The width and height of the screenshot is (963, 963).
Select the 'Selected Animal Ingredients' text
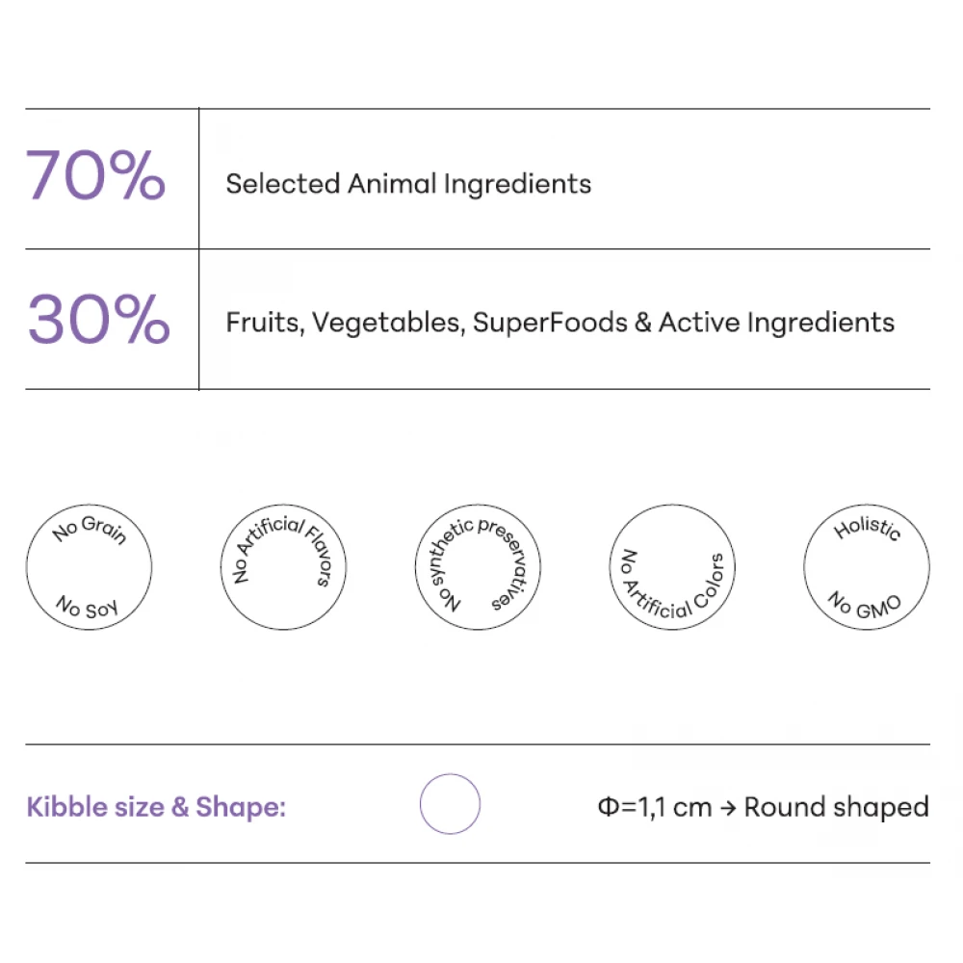(x=408, y=183)
